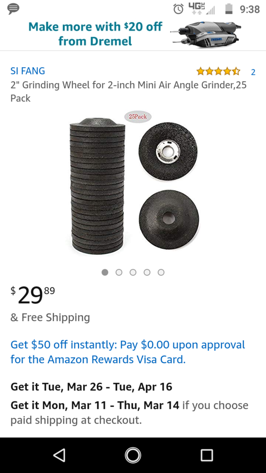266x473 pixels.
Task: Select the first image carousel dot
Action: [105, 272]
